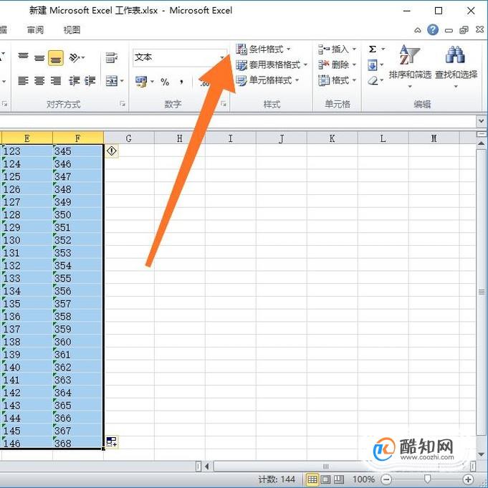
Task: Open 查找和选择 find and select
Action: point(456,66)
